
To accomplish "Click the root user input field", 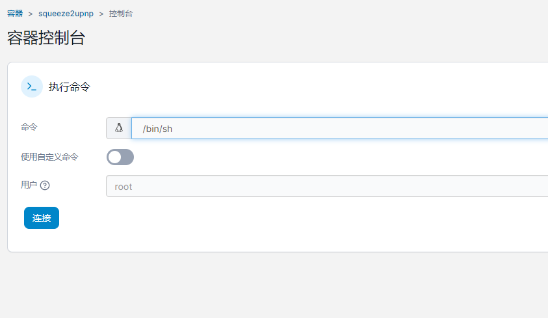I will click(327, 186).
